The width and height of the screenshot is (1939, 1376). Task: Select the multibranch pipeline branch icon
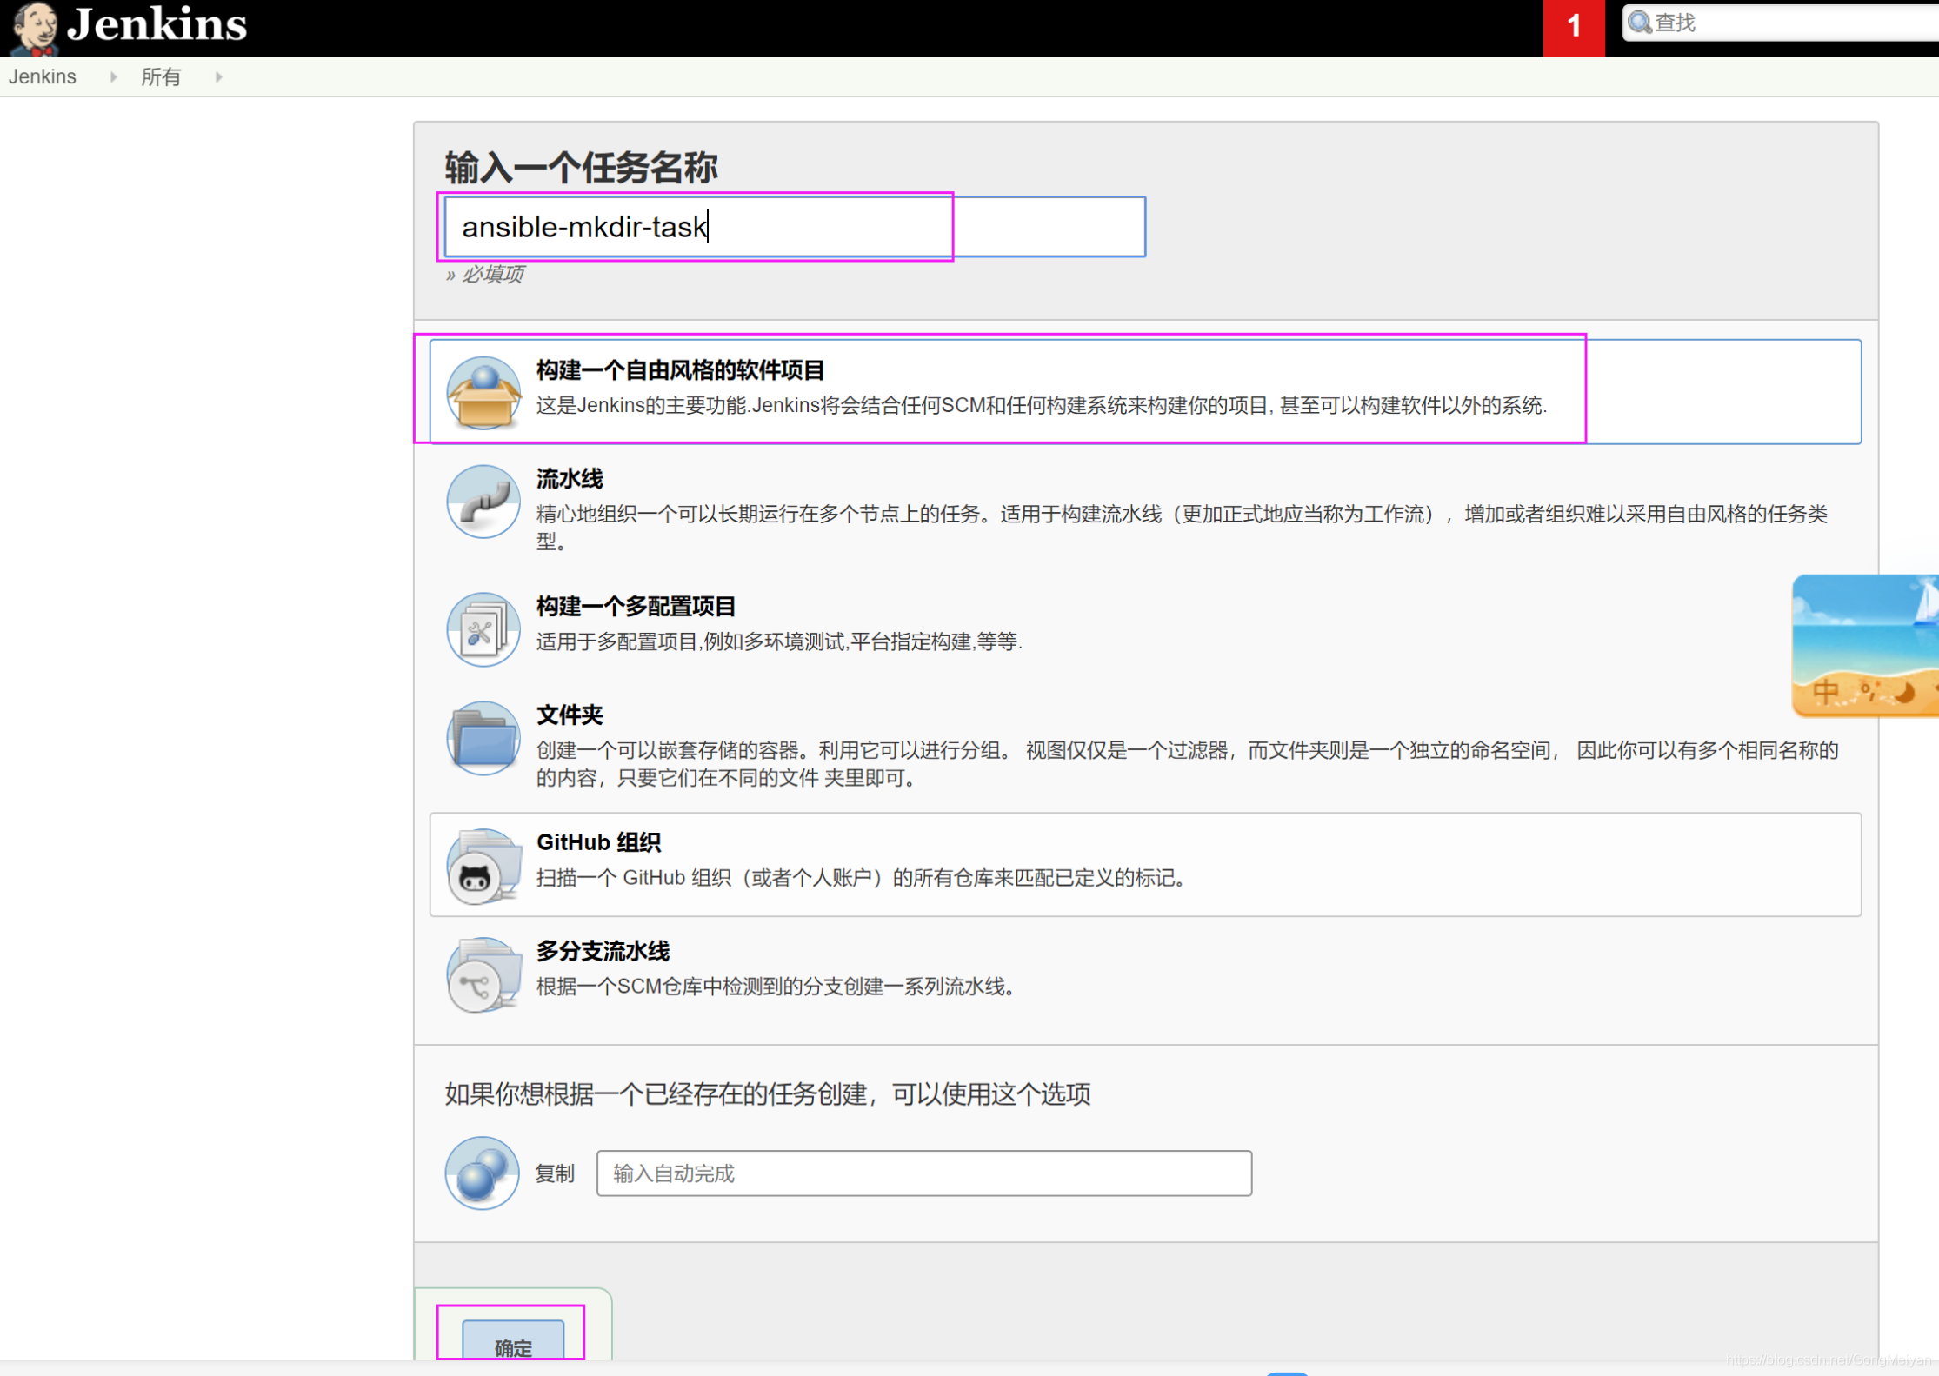click(483, 974)
